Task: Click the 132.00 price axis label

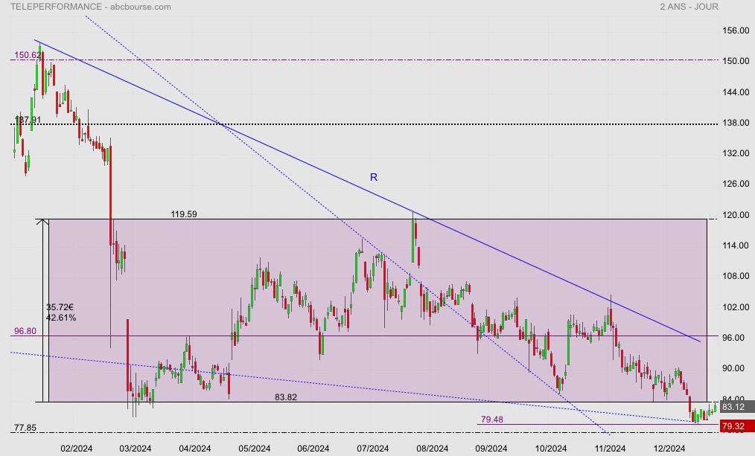Action: pos(736,153)
